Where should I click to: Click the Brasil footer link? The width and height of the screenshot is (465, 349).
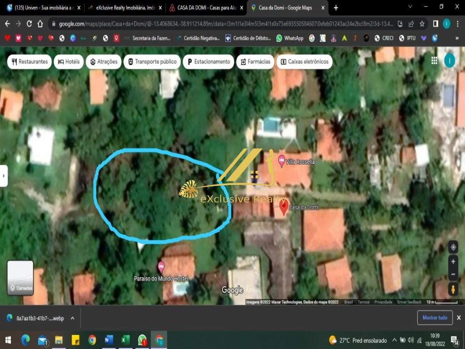click(348, 302)
